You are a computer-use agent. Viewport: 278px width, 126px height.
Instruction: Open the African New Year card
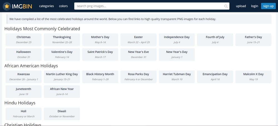tap(62, 92)
